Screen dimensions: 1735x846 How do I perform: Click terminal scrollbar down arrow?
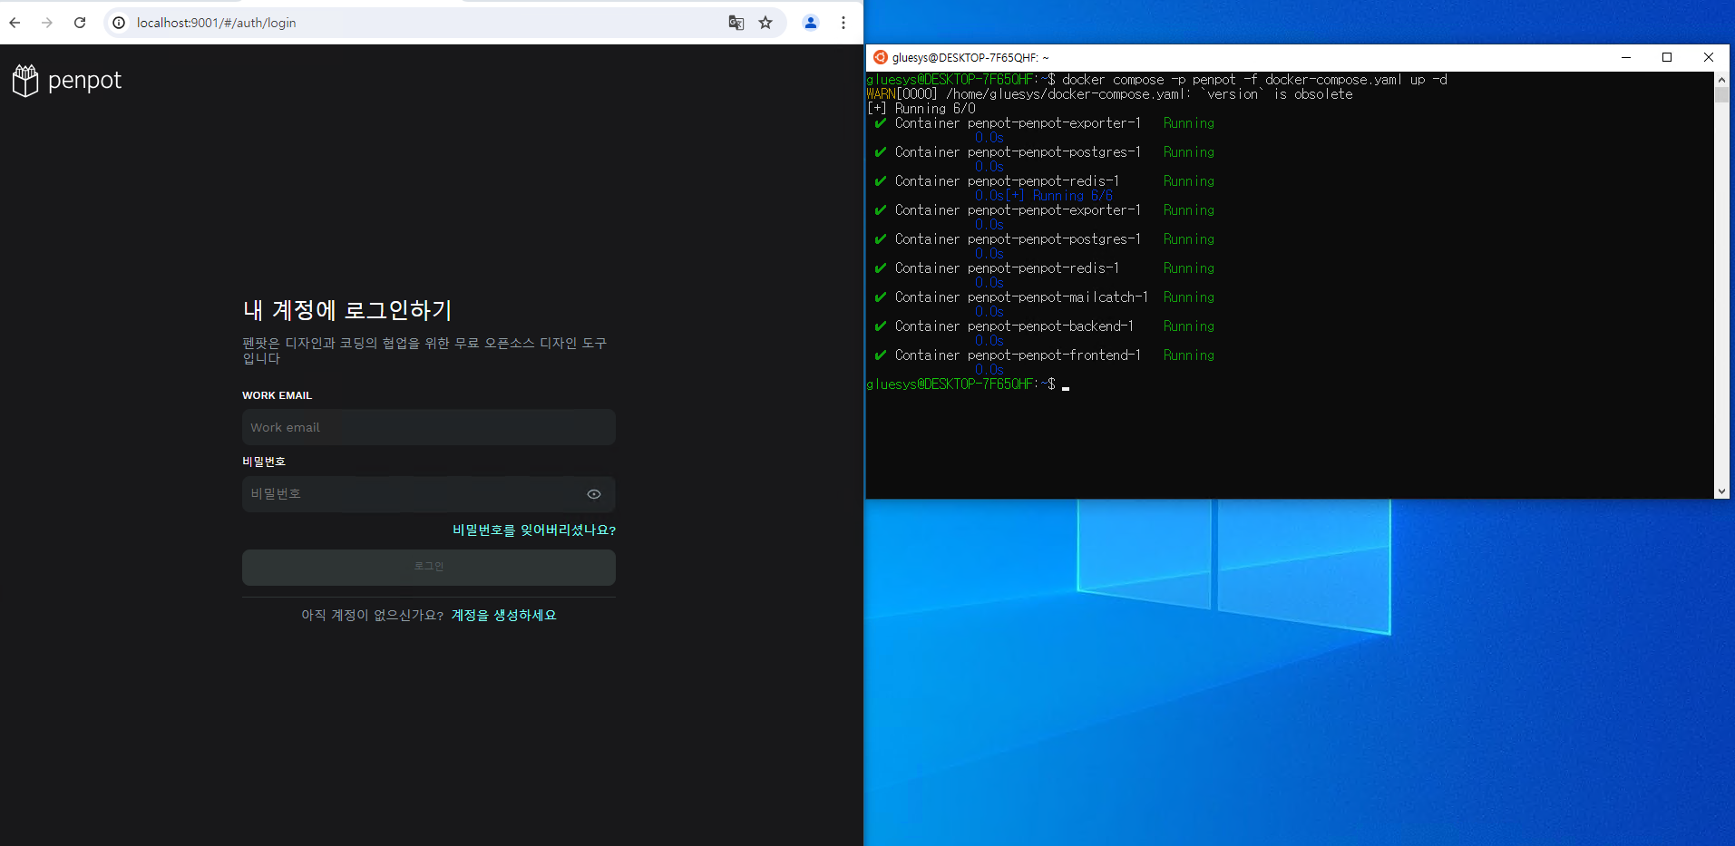pyautogui.click(x=1721, y=491)
